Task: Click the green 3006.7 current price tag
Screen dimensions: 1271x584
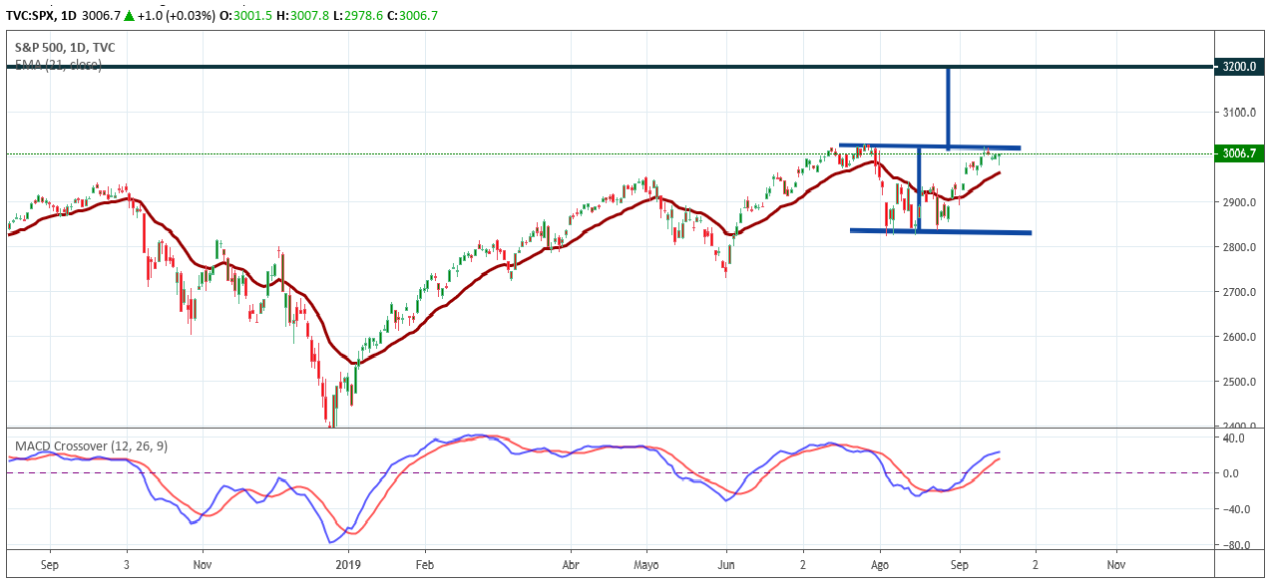Action: point(1237,153)
